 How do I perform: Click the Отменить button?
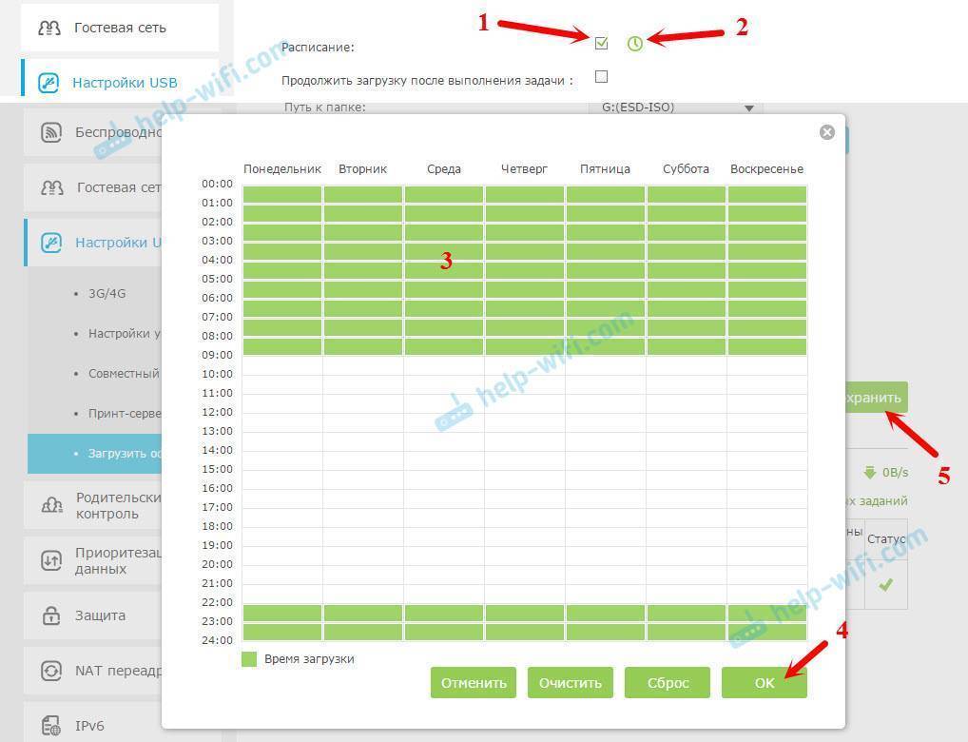[474, 682]
